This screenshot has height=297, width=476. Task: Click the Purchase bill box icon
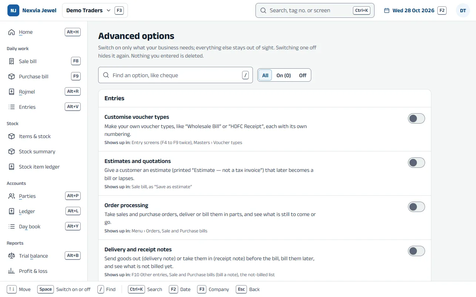click(x=12, y=76)
